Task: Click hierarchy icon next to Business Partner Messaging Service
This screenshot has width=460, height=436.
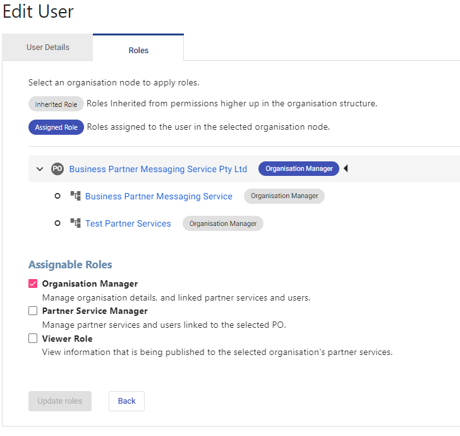Action: [75, 196]
